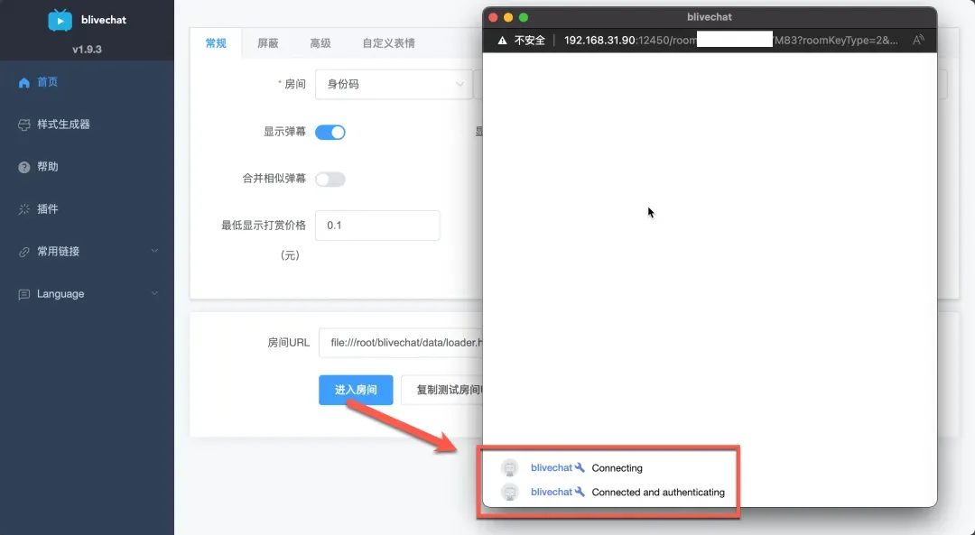This screenshot has height=535, width=975.
Task: Open 插件 in the sidebar
Action: pos(87,208)
